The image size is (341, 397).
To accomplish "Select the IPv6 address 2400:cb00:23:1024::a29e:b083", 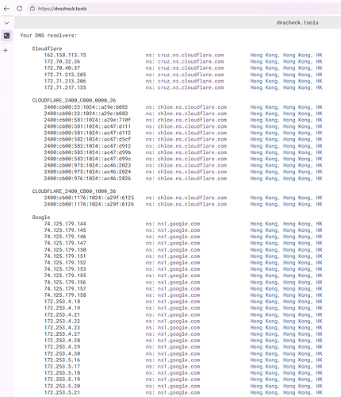I will 86,114.
